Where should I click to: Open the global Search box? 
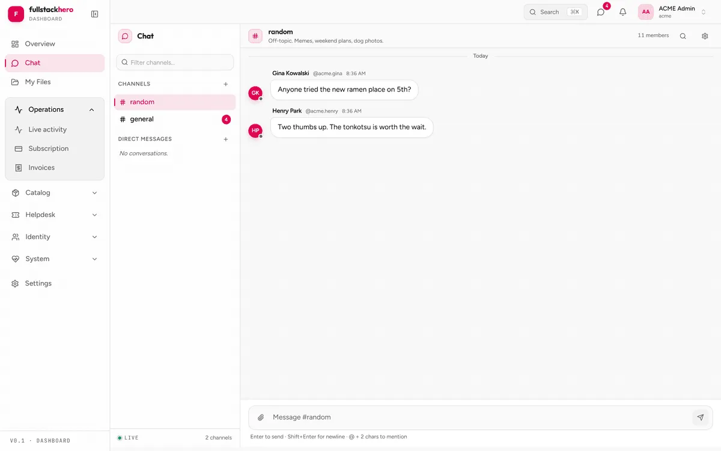pos(556,12)
